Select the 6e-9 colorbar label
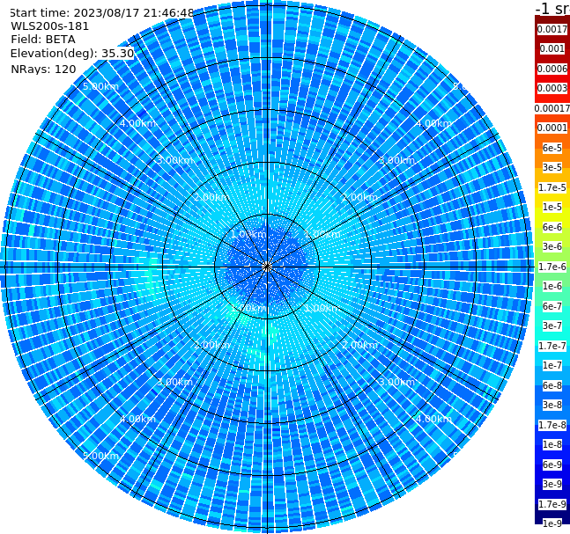 point(552,465)
